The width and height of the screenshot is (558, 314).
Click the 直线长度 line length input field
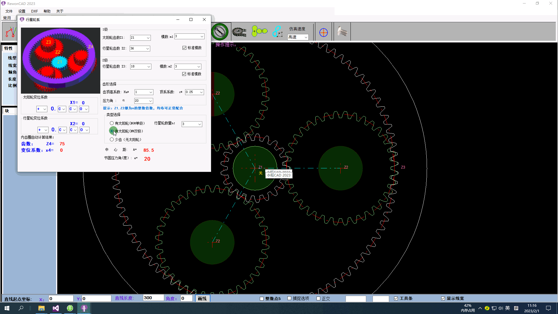[x=153, y=298]
